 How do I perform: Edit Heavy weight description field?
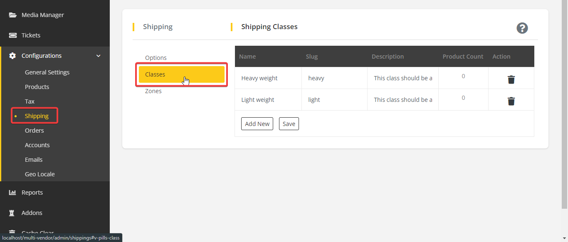click(x=403, y=78)
